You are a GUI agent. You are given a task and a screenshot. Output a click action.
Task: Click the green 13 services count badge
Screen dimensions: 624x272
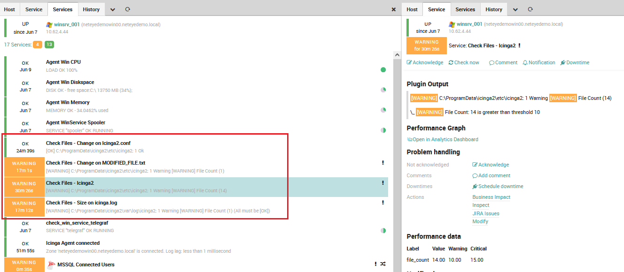point(49,44)
